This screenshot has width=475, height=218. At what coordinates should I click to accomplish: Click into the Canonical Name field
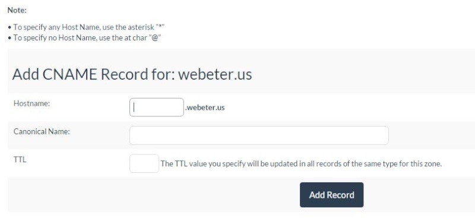coord(259,135)
